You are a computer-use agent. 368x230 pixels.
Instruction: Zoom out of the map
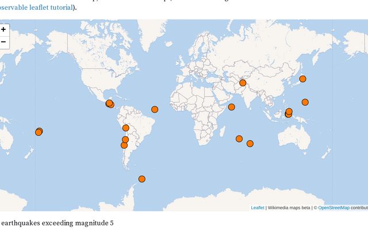[3, 41]
